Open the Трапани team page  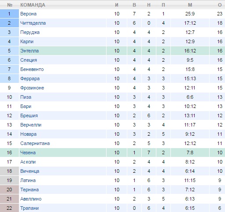(30, 208)
